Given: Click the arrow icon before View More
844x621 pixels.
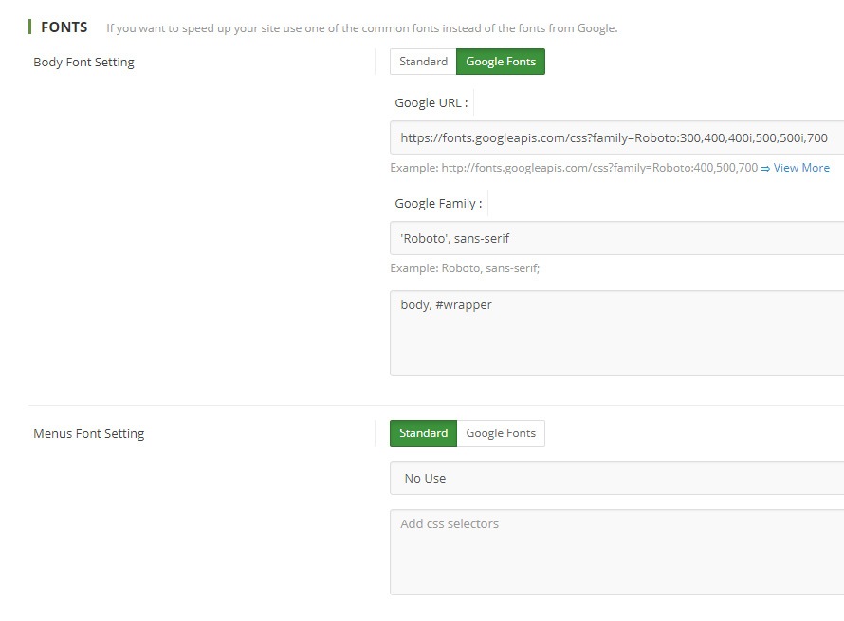Looking at the screenshot, I should click(x=765, y=168).
